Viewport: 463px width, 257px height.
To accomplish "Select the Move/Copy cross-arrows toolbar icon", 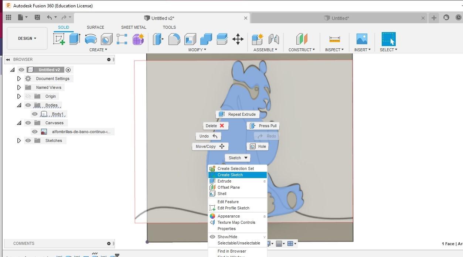I will pos(238,39).
